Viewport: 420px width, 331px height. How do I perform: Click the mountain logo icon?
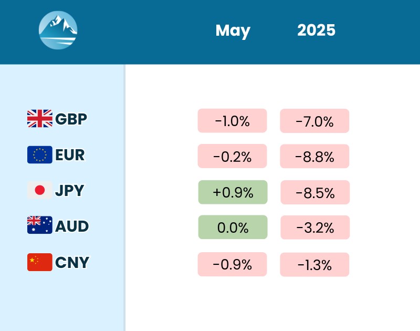[x=58, y=30]
